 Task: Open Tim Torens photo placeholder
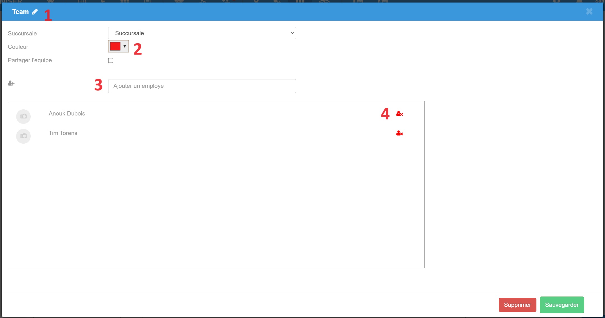[x=23, y=136]
